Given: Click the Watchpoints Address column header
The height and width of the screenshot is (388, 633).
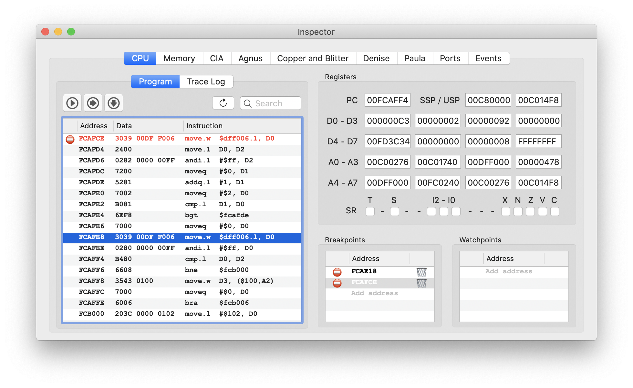Looking at the screenshot, I should (514, 259).
